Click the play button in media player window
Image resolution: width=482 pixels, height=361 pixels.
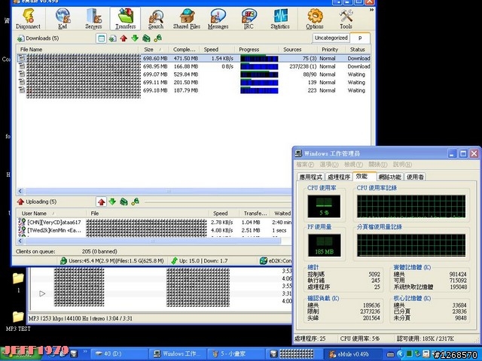tap(42, 293)
